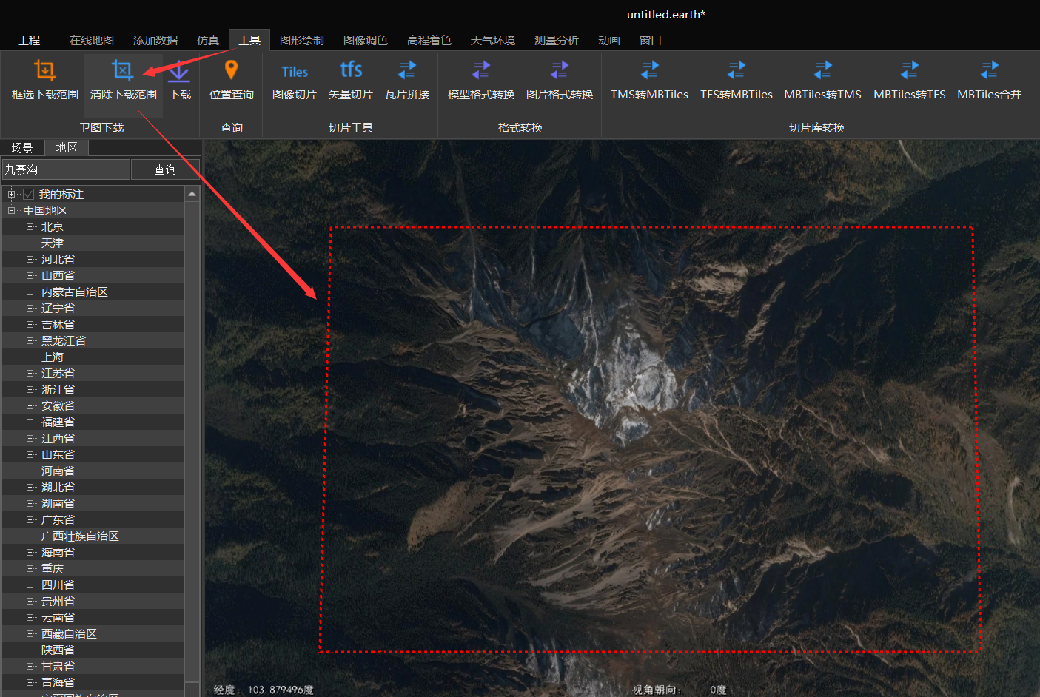1040x697 pixels.
Task: Open the 矢量切片 tfs tool
Action: [x=351, y=70]
